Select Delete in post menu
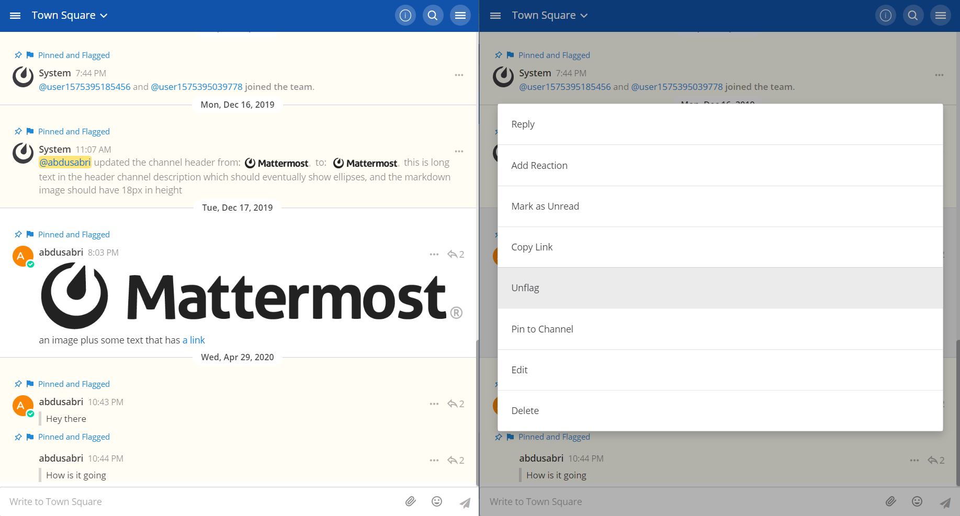Screen dimensions: 960x516 point(720,411)
